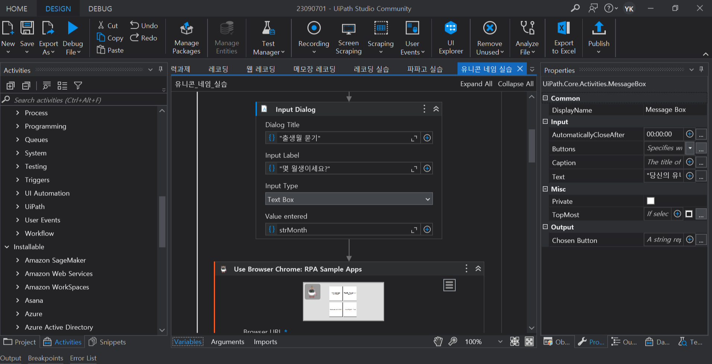Launch Screen Scraping
Screen dimensions: 712x364
(x=348, y=38)
